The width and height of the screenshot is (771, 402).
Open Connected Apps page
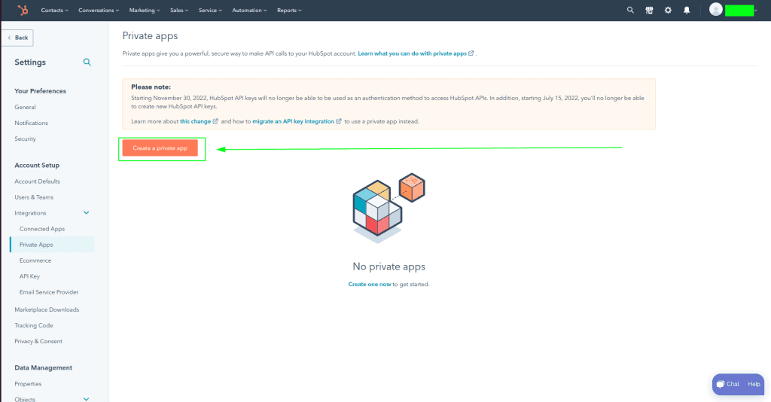coord(42,229)
